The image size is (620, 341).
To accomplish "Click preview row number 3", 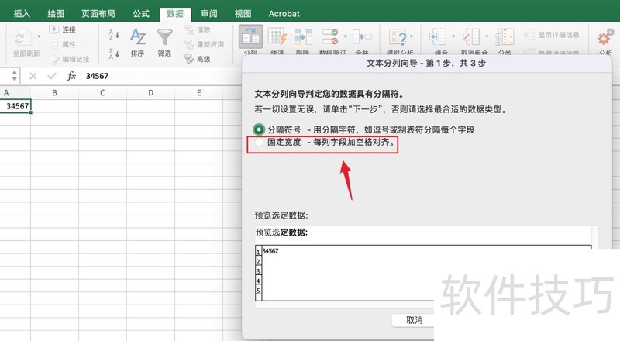I will [258, 271].
